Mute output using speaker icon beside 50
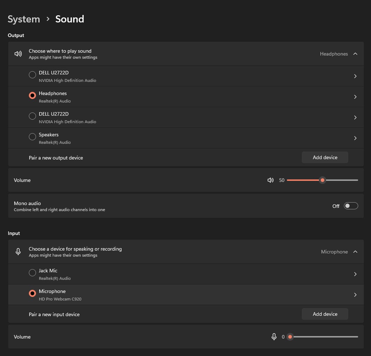The width and height of the screenshot is (371, 356). [x=270, y=180]
